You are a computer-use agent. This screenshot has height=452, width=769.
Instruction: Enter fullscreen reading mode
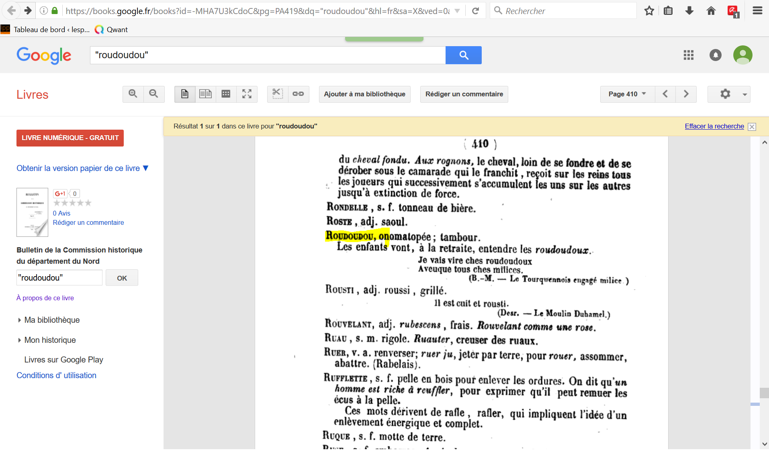pos(247,94)
